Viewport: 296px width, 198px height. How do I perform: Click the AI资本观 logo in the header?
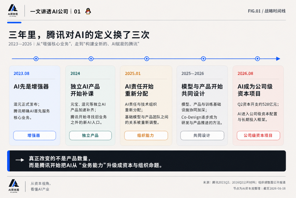click(x=13, y=11)
